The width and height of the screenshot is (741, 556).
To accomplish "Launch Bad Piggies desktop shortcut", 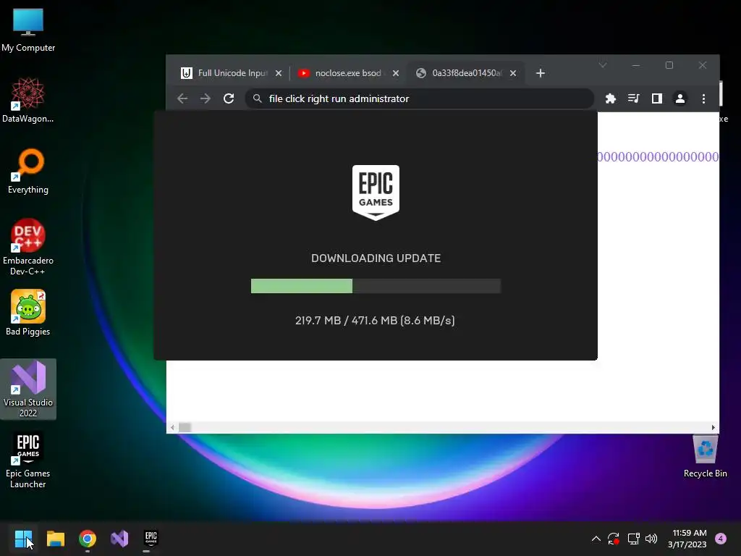I will pos(28,313).
